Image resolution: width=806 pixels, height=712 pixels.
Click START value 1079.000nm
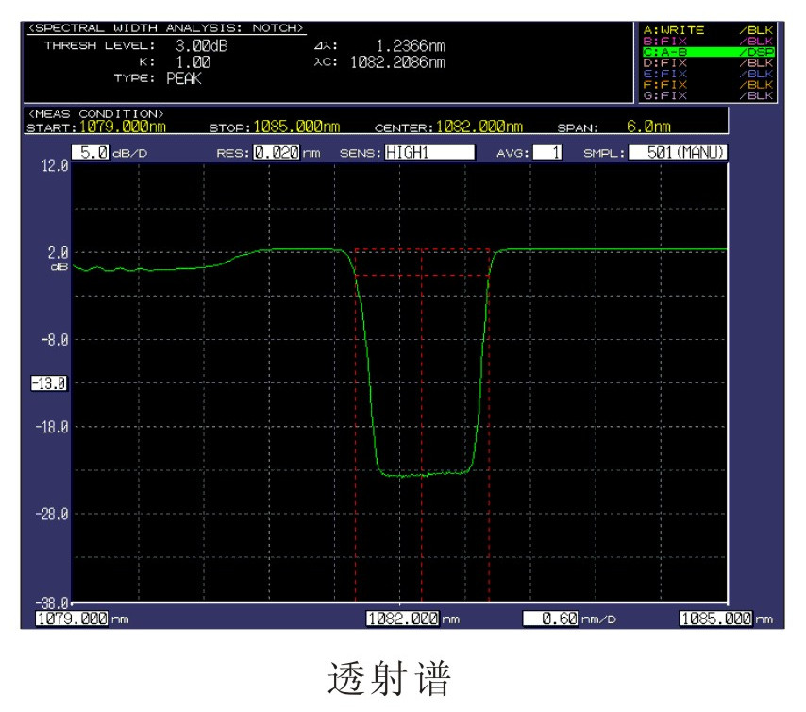(x=123, y=127)
